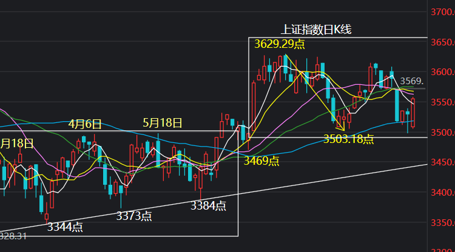Click the 3550 price axis label

443,102
